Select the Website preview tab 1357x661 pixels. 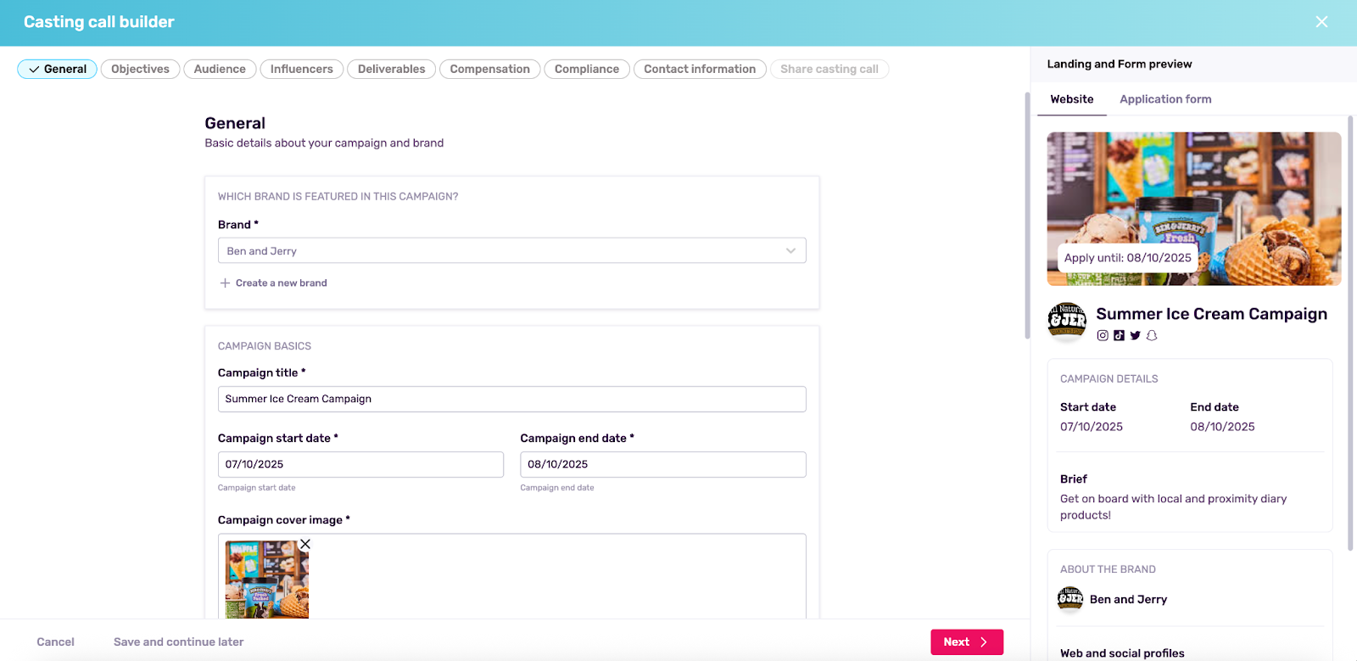click(1072, 99)
